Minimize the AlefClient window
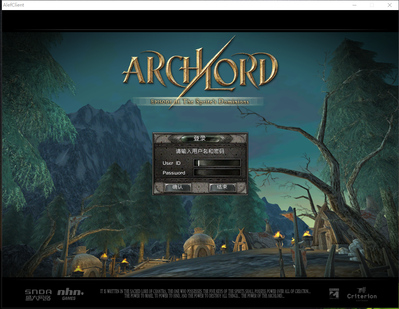 click(354, 5)
